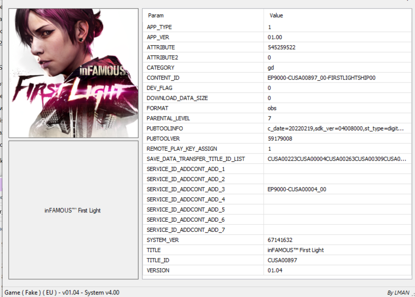Select the SERVICE_ID_ADDCONT_ADD_2 parameter name
This screenshot has height=297, width=415.
pyautogui.click(x=186, y=179)
